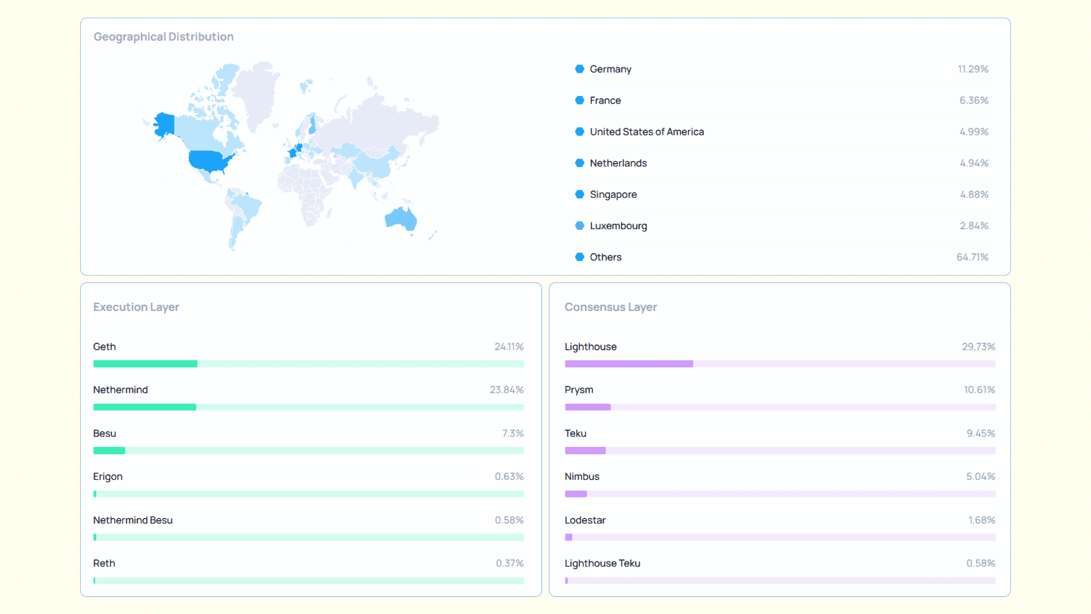Select the Besu client label
This screenshot has height=614, width=1091.
(x=105, y=433)
